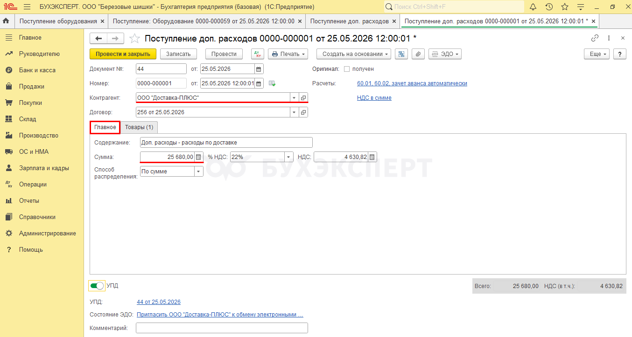Navigate back with left arrow button
The height and width of the screenshot is (337, 632).
click(98, 38)
